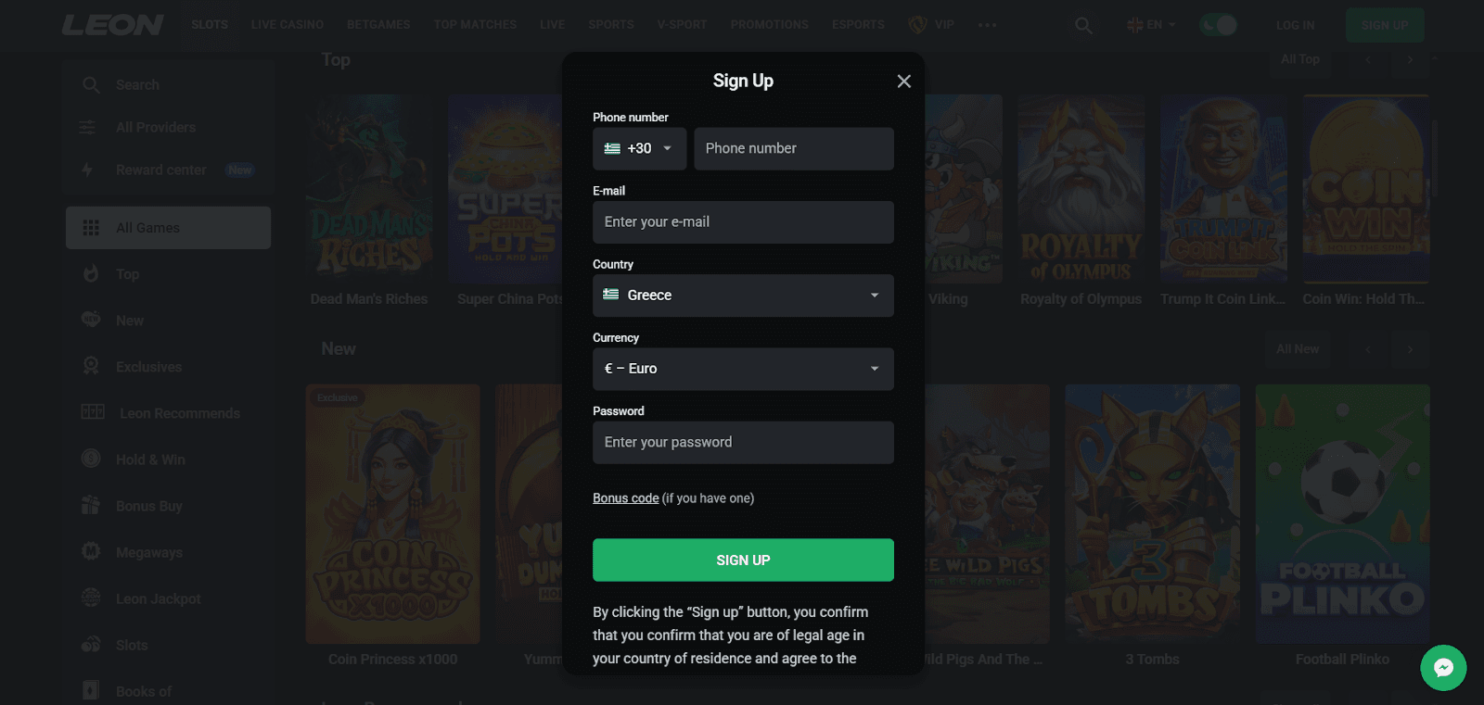Open the +30 phone code dropdown
Viewport: 1484px width, 705px height.
point(639,148)
